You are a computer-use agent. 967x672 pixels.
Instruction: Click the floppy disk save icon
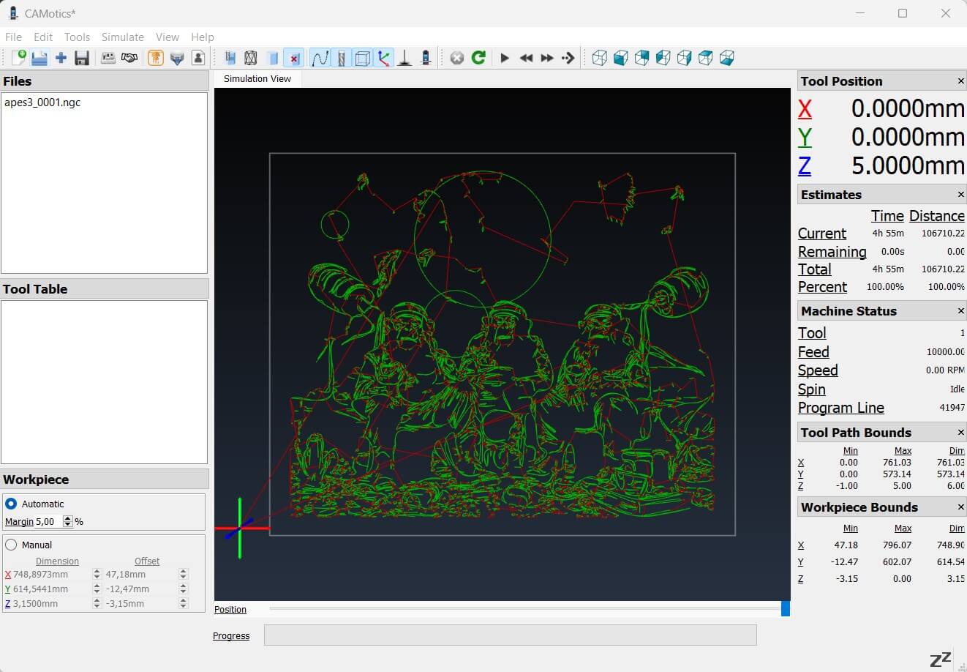click(x=82, y=58)
